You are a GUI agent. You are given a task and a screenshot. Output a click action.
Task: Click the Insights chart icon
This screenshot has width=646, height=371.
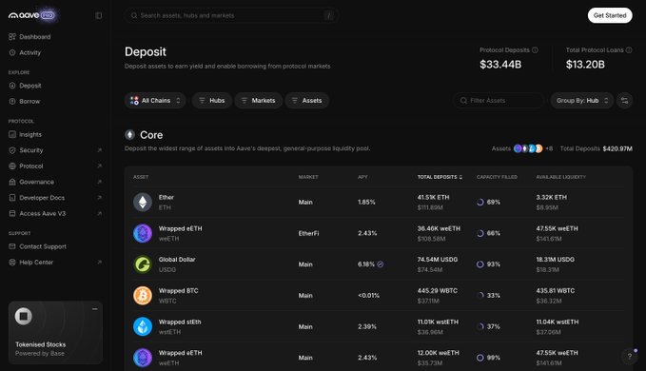click(12, 135)
